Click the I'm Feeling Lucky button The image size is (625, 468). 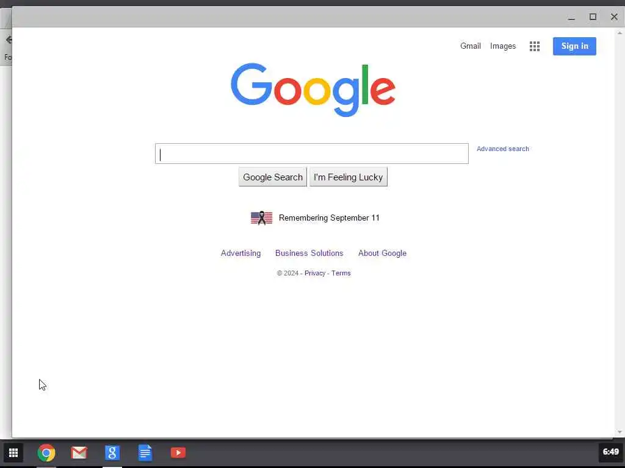click(349, 177)
